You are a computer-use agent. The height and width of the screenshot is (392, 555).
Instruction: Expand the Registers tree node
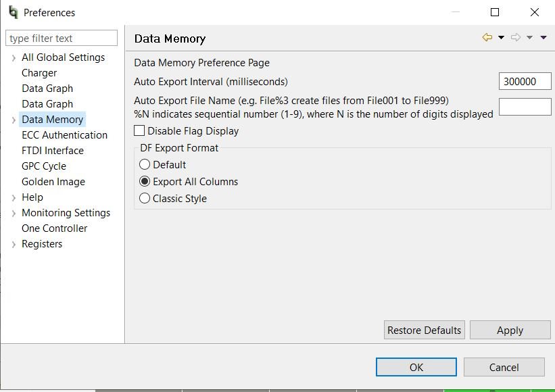(14, 245)
